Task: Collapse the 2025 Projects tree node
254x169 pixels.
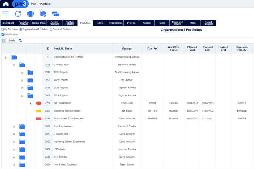Action: tap(22, 96)
